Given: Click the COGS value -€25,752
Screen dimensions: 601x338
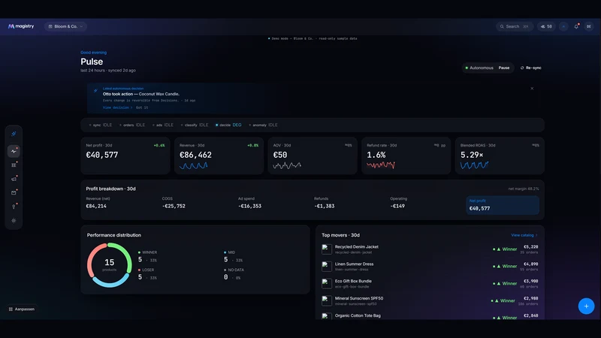Looking at the screenshot, I should (174, 206).
